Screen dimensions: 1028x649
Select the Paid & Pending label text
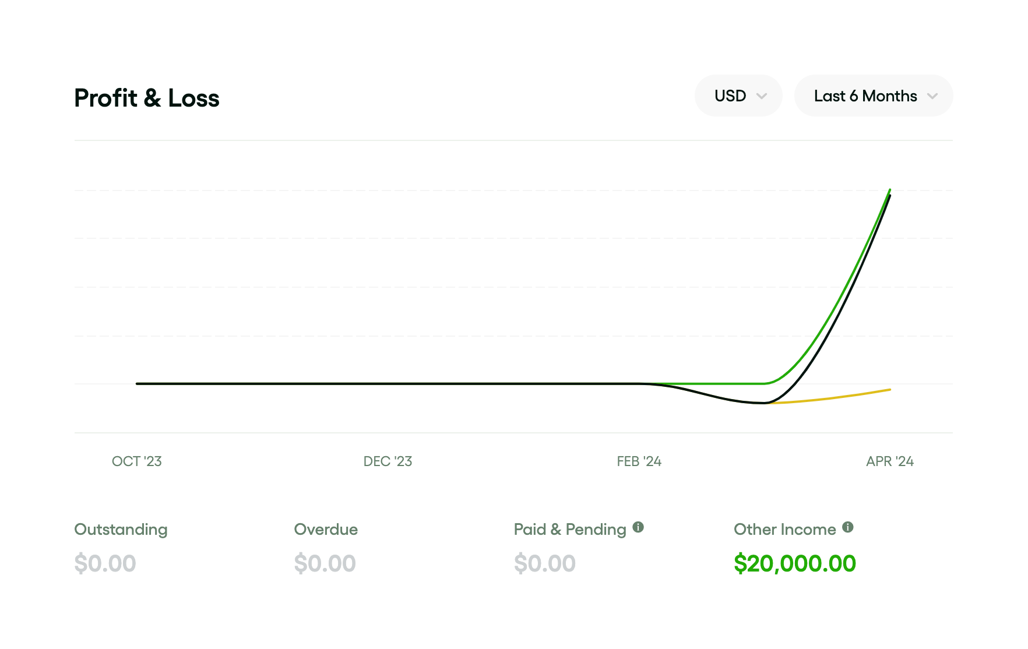(x=569, y=530)
